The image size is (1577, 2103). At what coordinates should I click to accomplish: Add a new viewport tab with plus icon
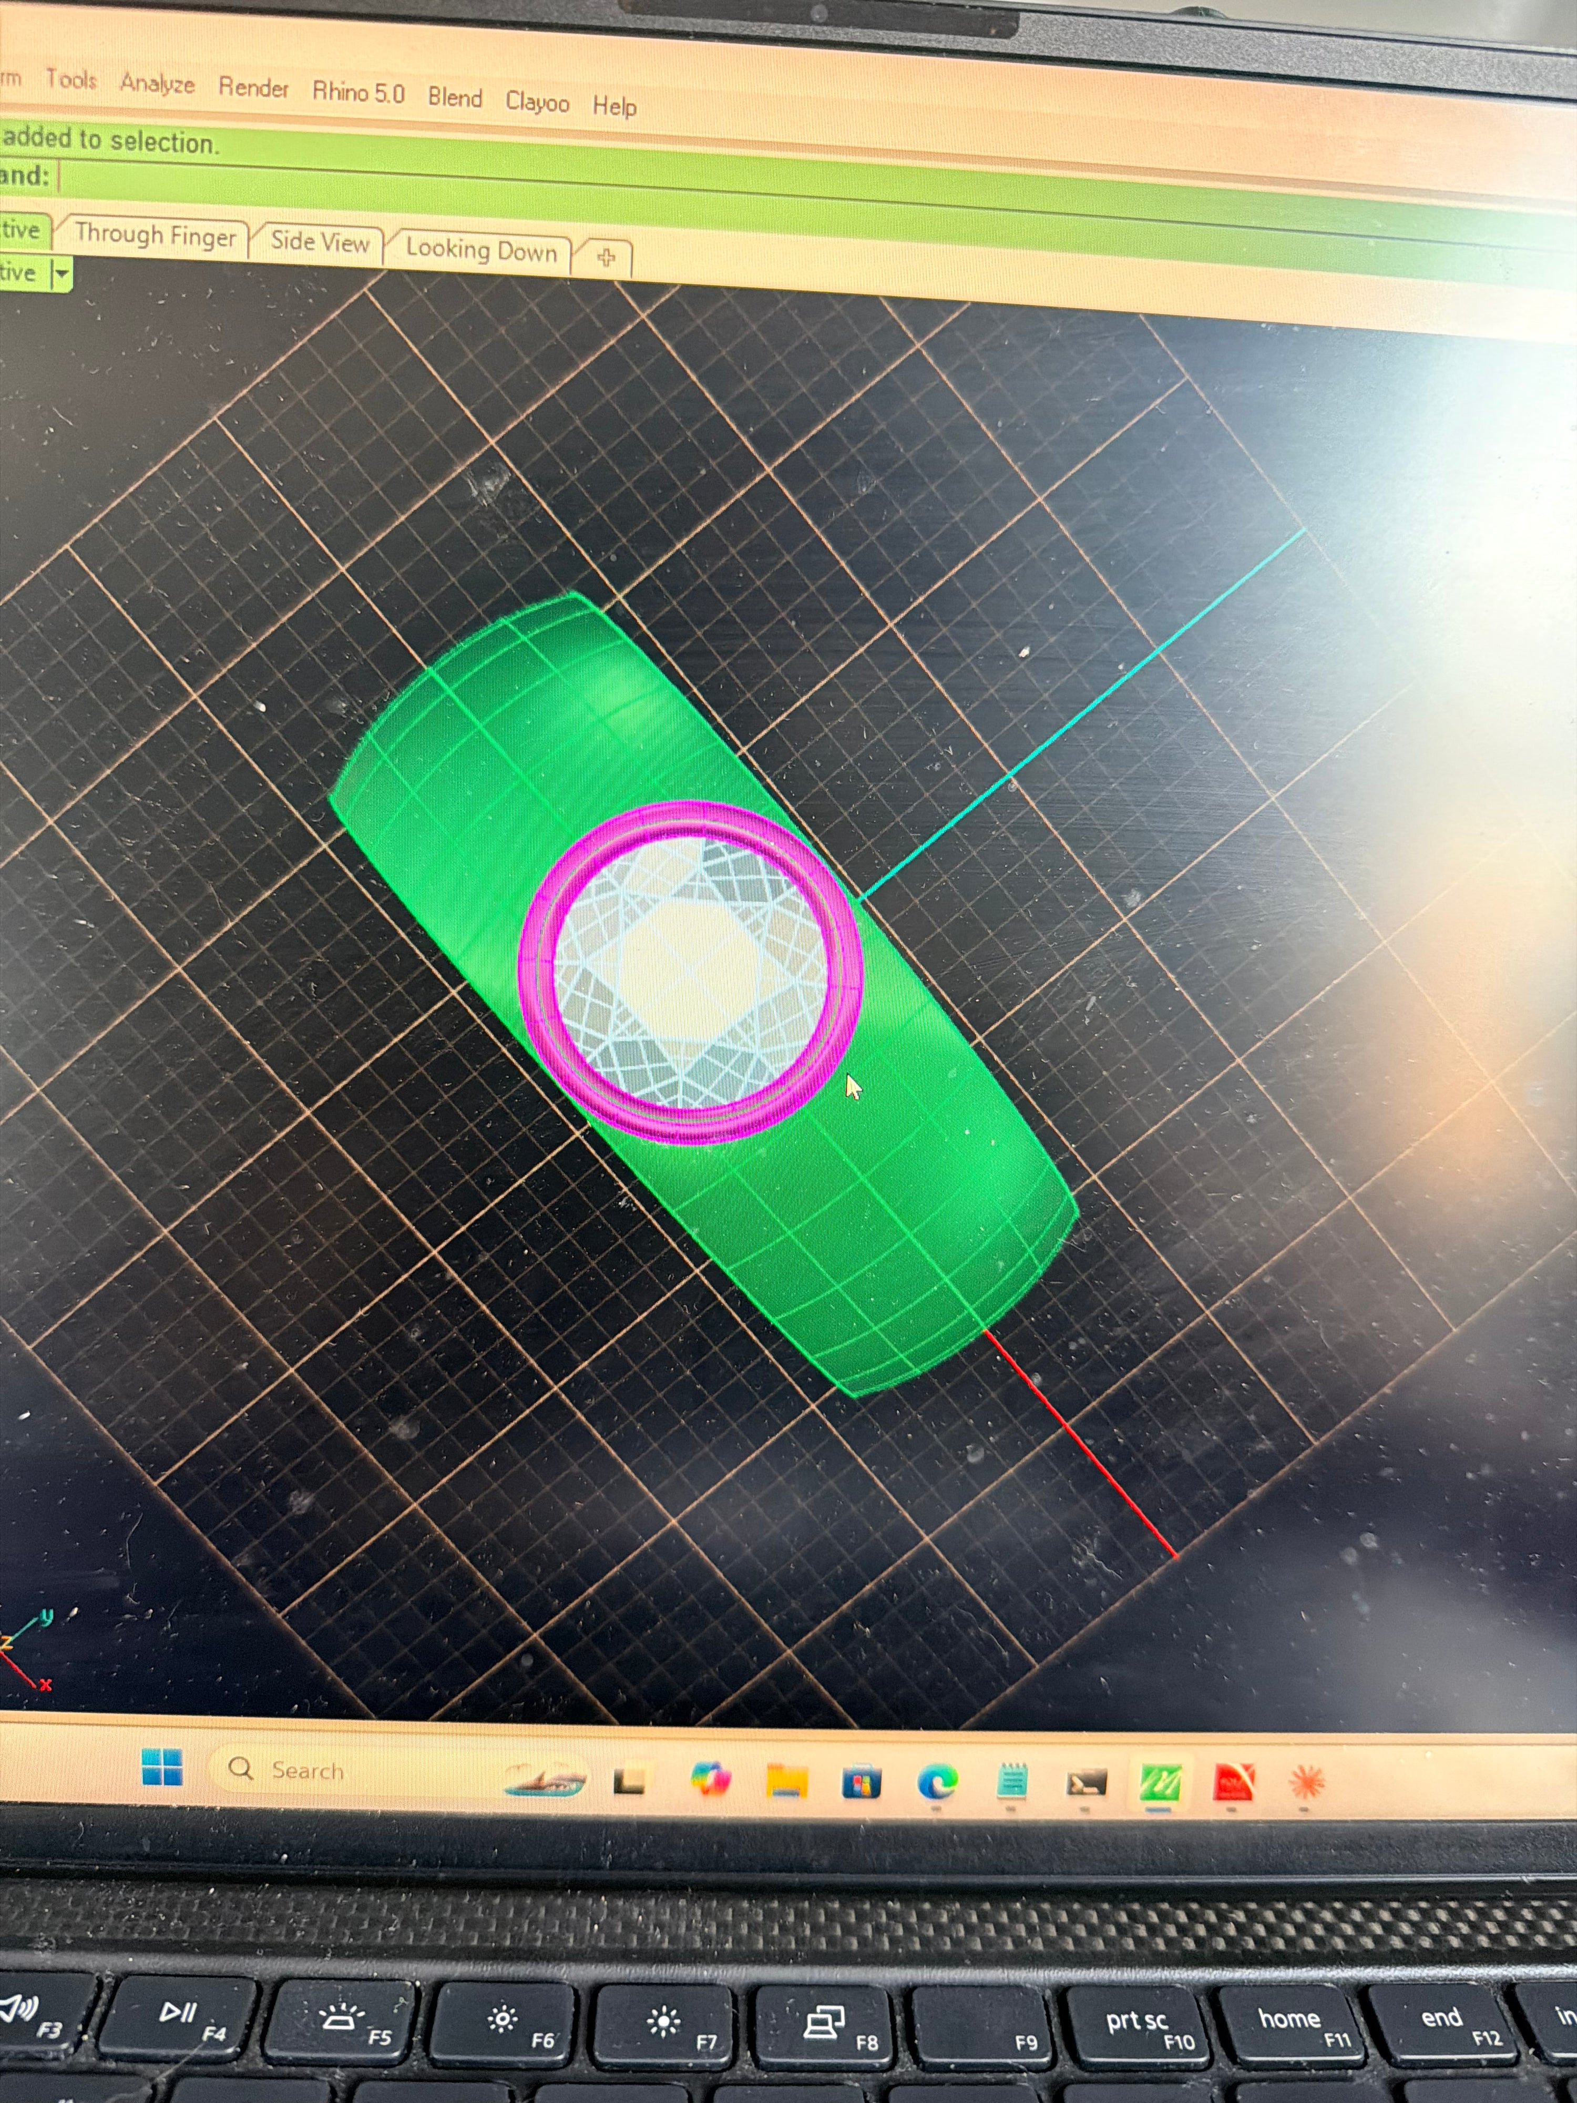pyautogui.click(x=607, y=257)
